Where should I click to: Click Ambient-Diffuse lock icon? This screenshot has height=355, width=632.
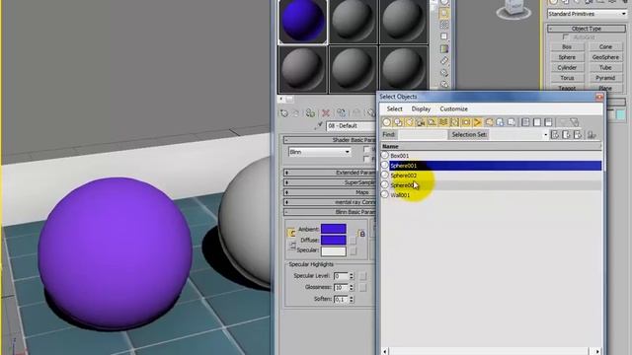pyautogui.click(x=362, y=234)
